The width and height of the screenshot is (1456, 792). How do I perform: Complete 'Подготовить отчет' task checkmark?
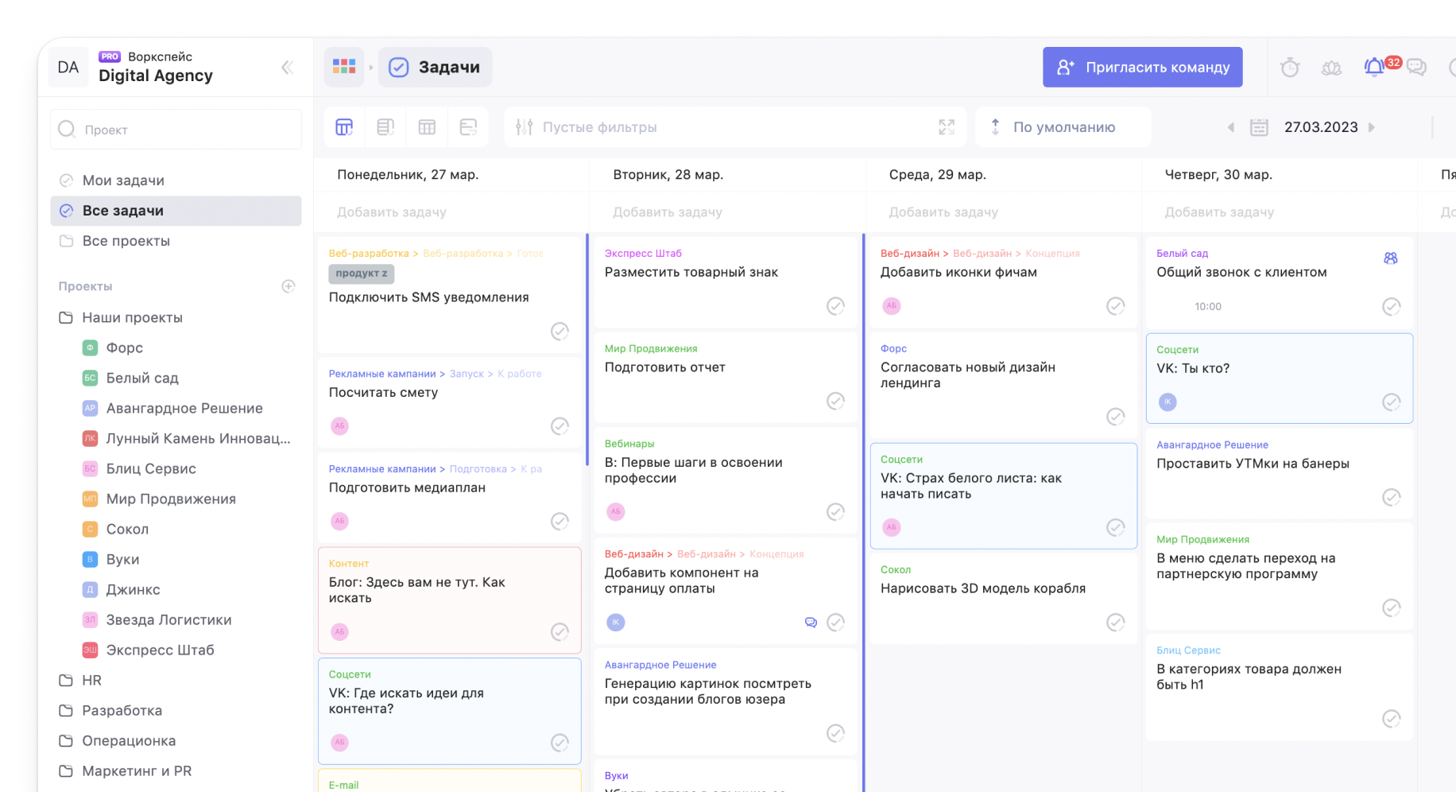(836, 402)
